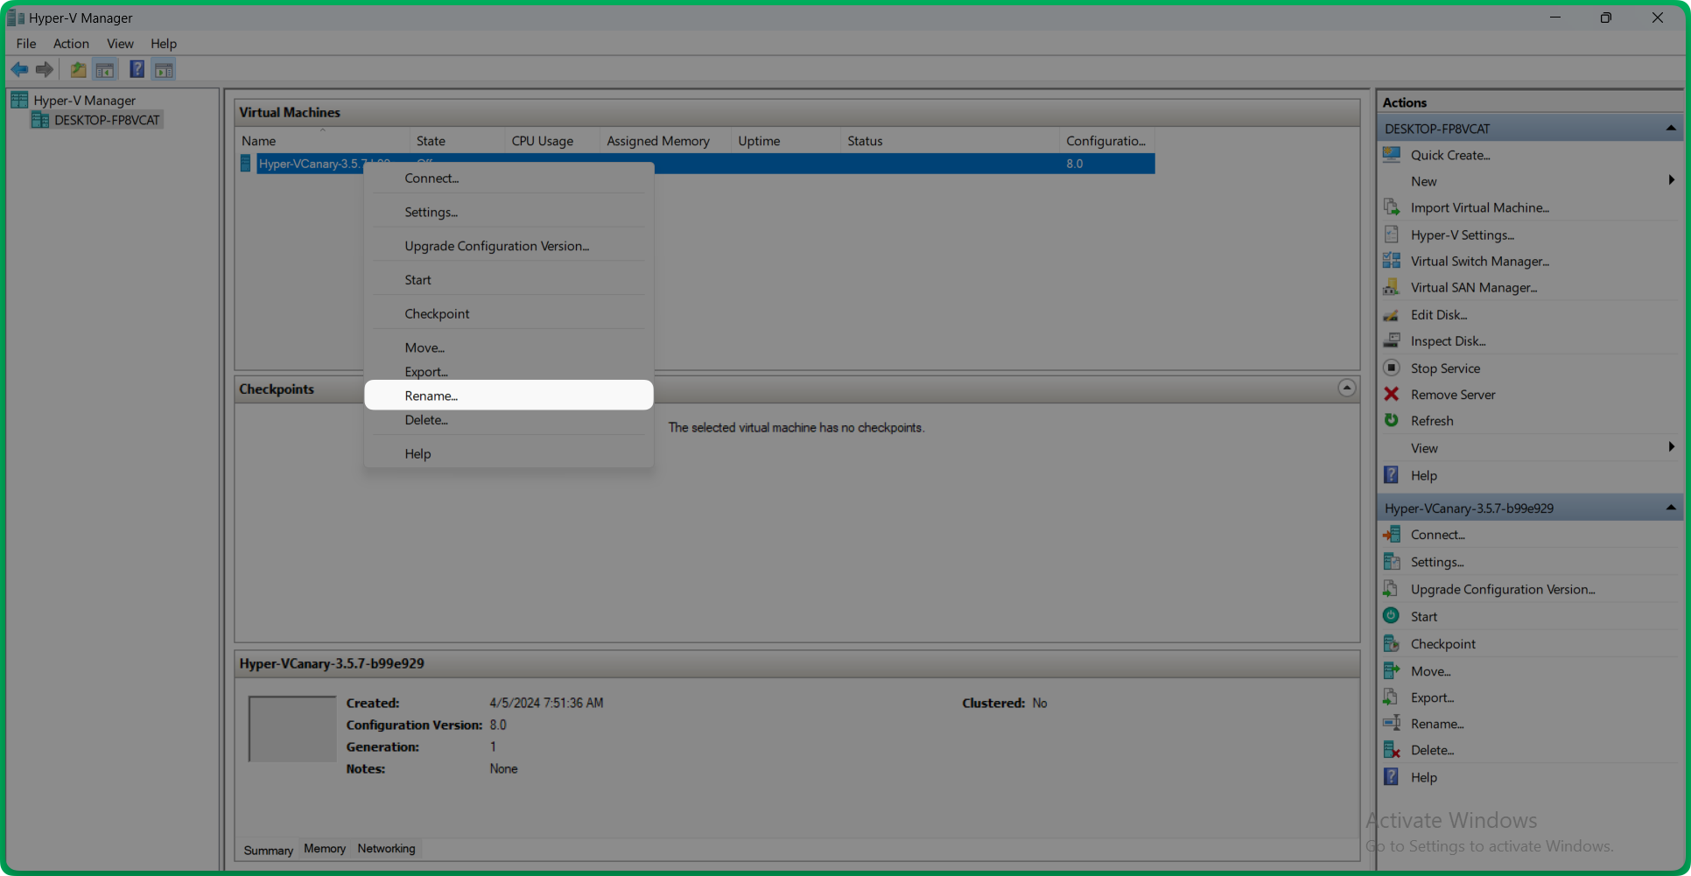Screen dimensions: 1691x876
Task: Click Stop Service action link
Action: pyautogui.click(x=1445, y=368)
